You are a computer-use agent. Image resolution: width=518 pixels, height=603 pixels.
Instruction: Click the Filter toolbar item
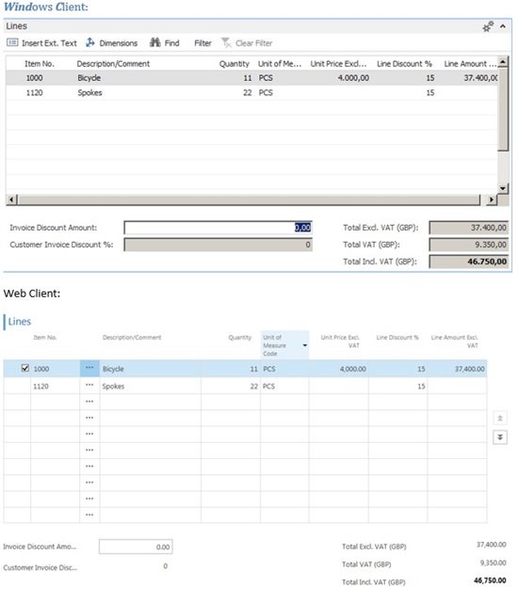(202, 43)
